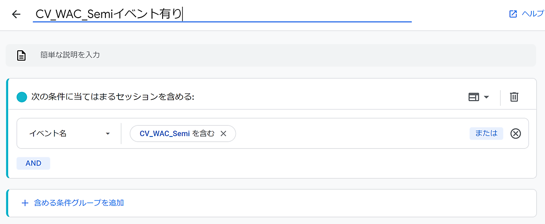Click the document description icon

[x=21, y=55]
